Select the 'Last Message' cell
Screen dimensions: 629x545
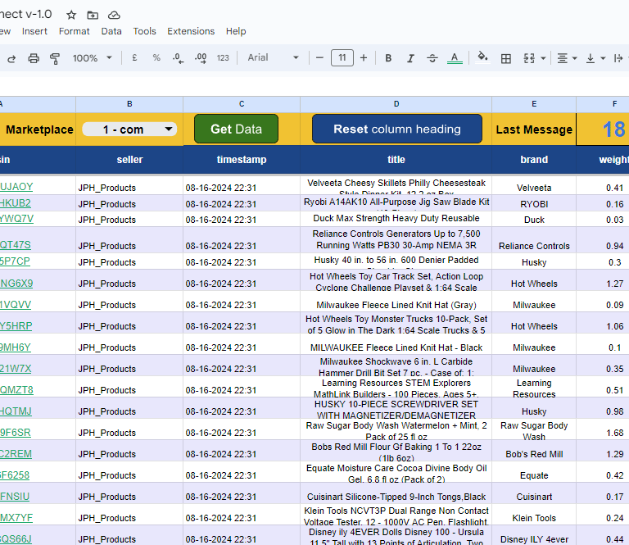(534, 129)
